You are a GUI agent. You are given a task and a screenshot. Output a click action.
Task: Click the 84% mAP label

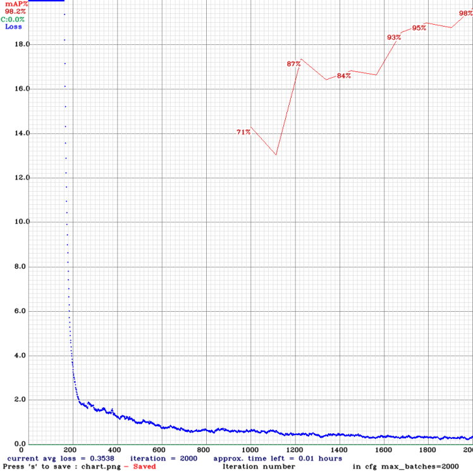pyautogui.click(x=344, y=76)
